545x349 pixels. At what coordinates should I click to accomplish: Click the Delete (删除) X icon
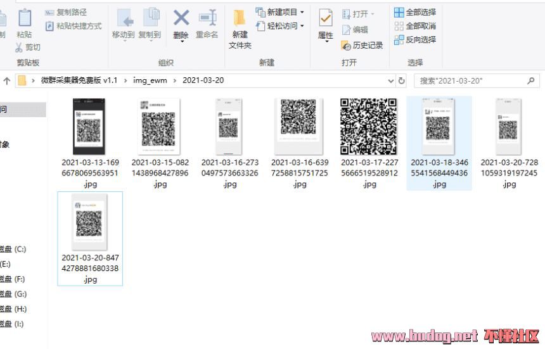[181, 18]
